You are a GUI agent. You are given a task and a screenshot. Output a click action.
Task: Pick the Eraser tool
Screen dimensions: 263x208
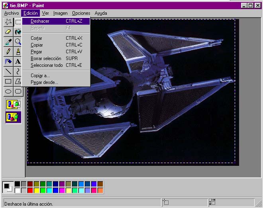point(8,32)
